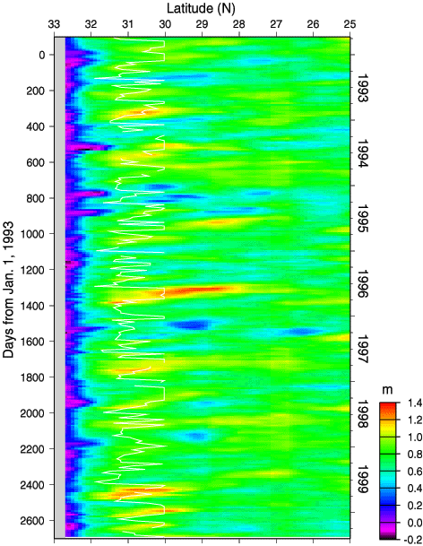The width and height of the screenshot is (423, 546).
Task: Click 'Days from Jan. 1, 1993' axis title
Action: click(x=8, y=290)
